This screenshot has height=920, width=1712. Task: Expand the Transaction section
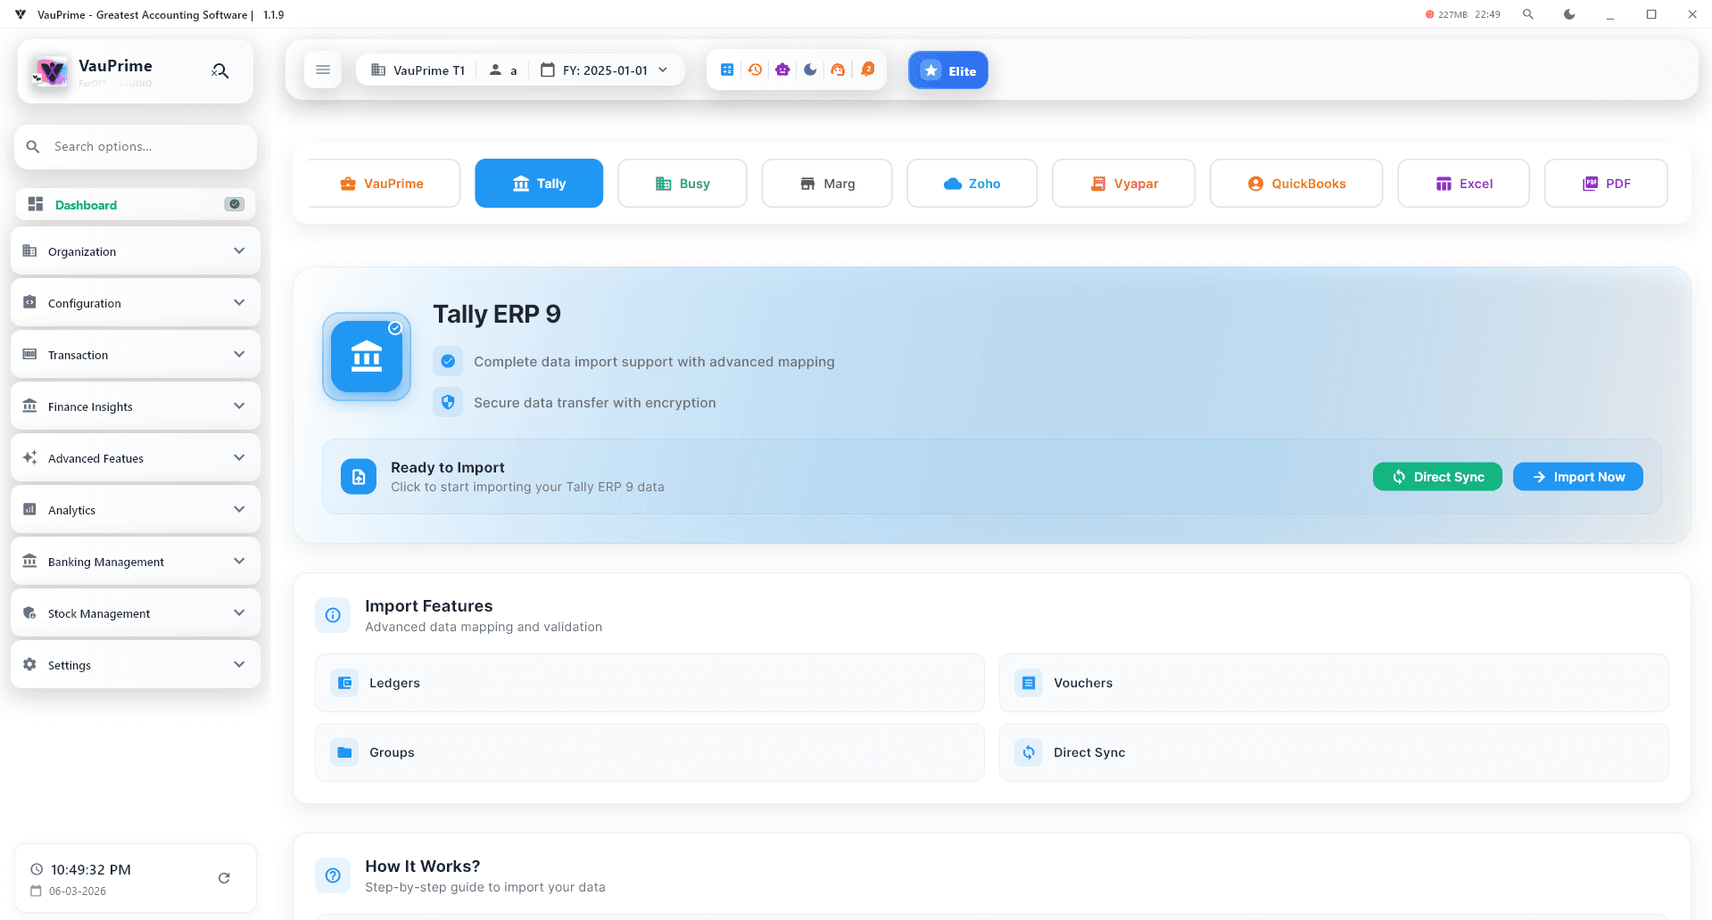[136, 355]
